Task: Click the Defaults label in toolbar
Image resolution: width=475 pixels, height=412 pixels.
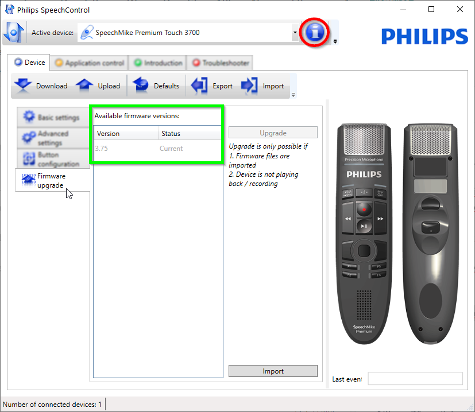Action: coord(167,86)
